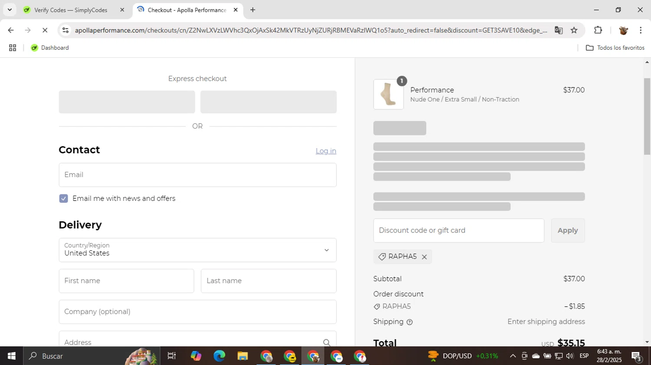Close the Verify Codes tab
Screen dimensions: 651x365
[x=122, y=10]
